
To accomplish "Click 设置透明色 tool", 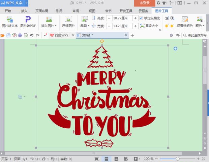I will pyautogui.click(x=185, y=22).
